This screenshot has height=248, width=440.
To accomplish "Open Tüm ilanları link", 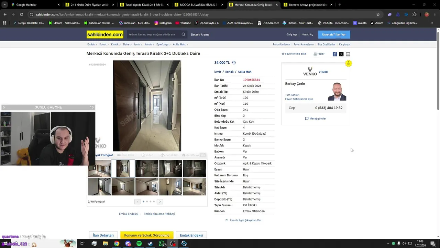I will click(x=292, y=95).
